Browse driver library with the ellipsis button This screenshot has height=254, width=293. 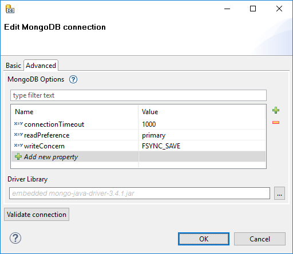pos(279,193)
